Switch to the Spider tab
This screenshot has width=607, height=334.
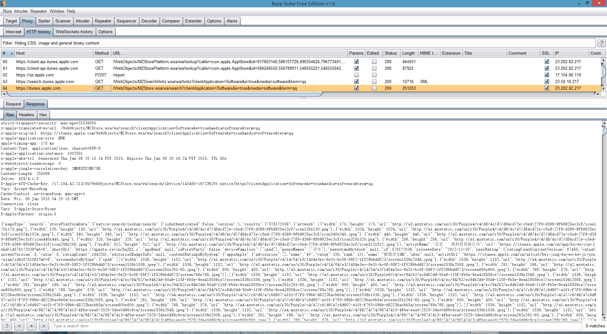coord(44,21)
